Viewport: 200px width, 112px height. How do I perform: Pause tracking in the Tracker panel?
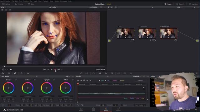[x=84, y=80]
